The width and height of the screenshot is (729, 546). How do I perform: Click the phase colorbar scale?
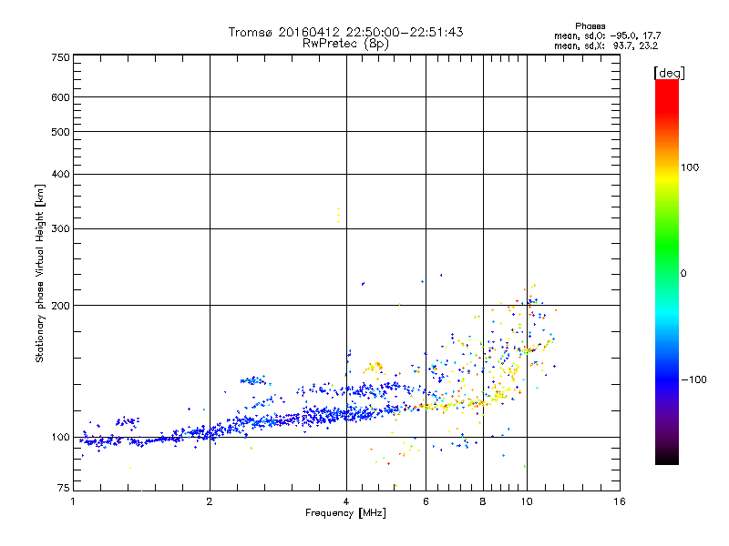pyautogui.click(x=667, y=271)
